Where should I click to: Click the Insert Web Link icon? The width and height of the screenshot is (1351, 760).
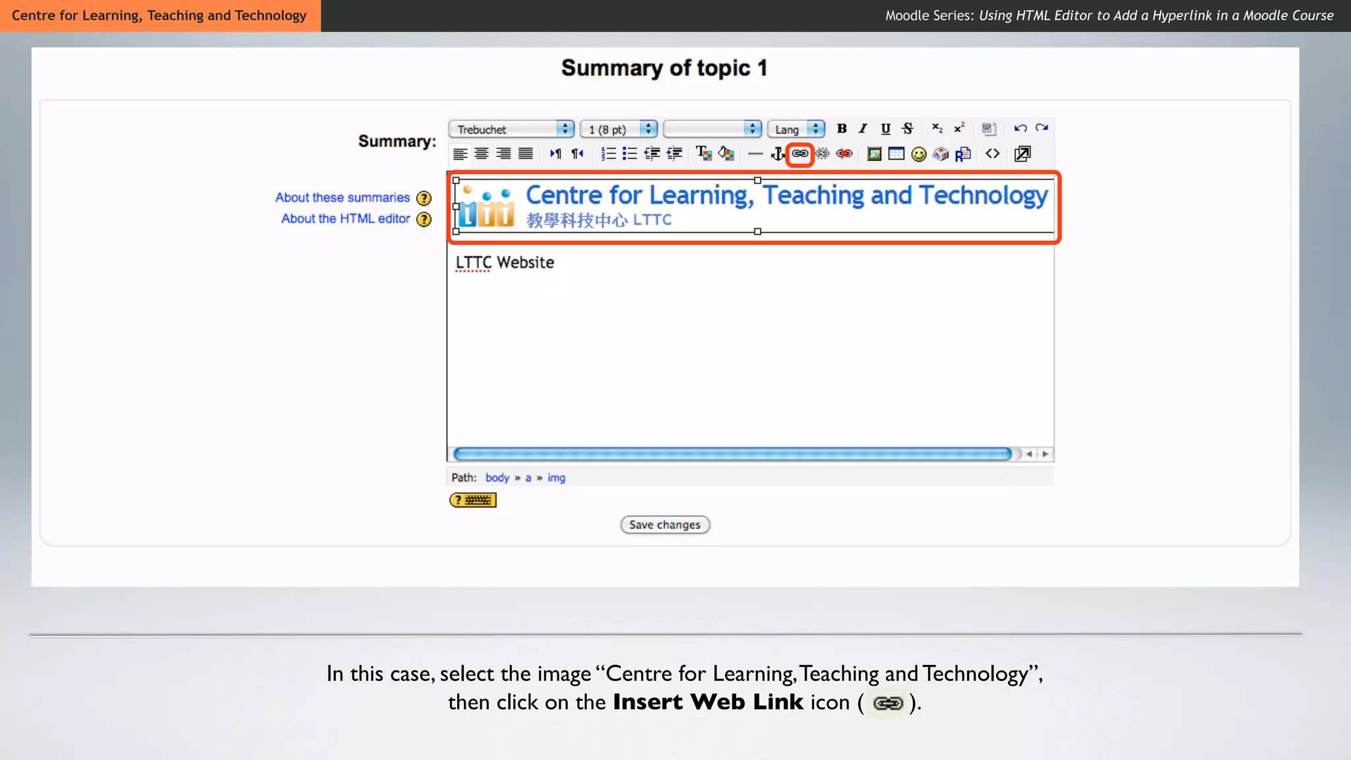(x=800, y=154)
